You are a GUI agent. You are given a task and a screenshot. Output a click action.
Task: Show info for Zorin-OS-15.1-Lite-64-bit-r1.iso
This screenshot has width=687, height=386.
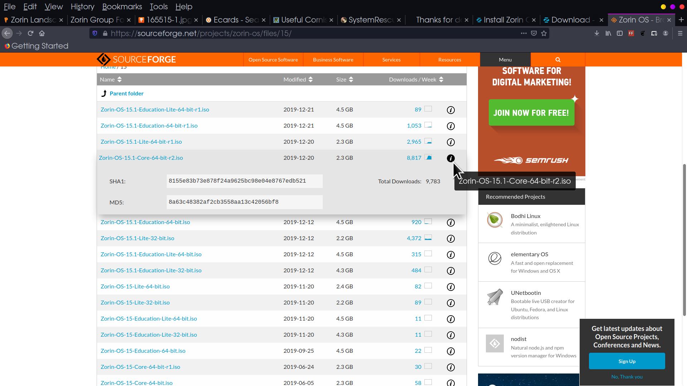(x=450, y=142)
